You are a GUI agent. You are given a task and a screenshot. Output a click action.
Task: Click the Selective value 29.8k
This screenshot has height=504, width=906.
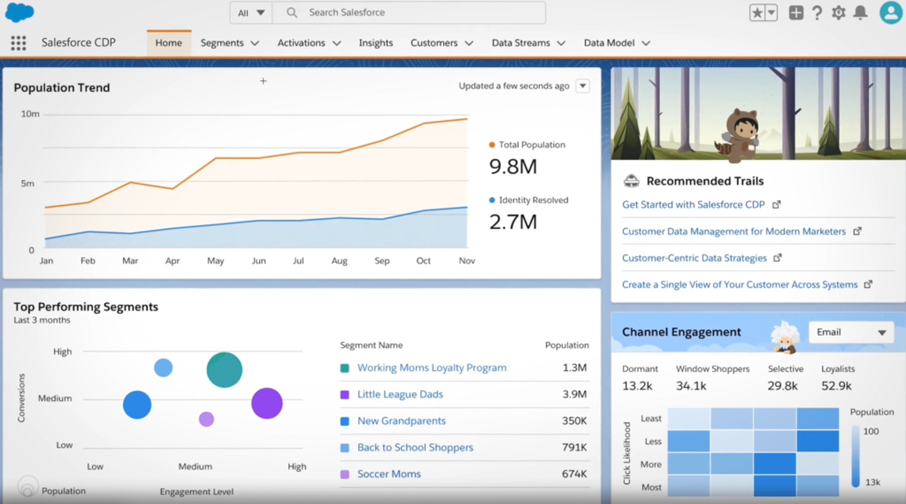pos(782,386)
